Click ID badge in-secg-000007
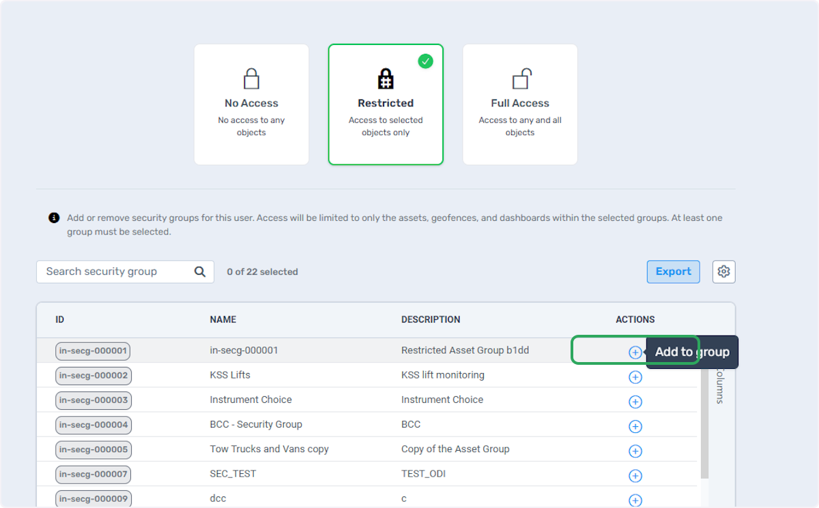 [x=93, y=474]
